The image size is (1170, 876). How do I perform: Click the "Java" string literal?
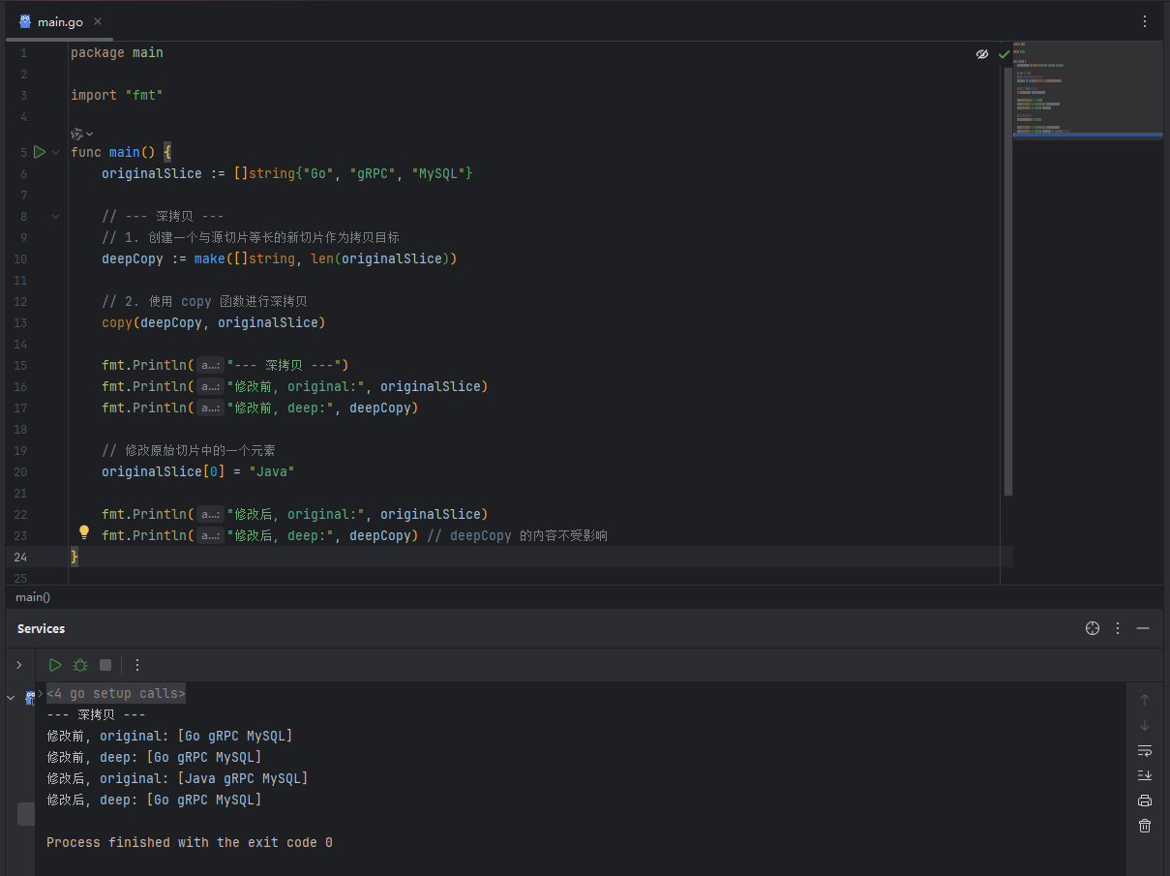(272, 471)
